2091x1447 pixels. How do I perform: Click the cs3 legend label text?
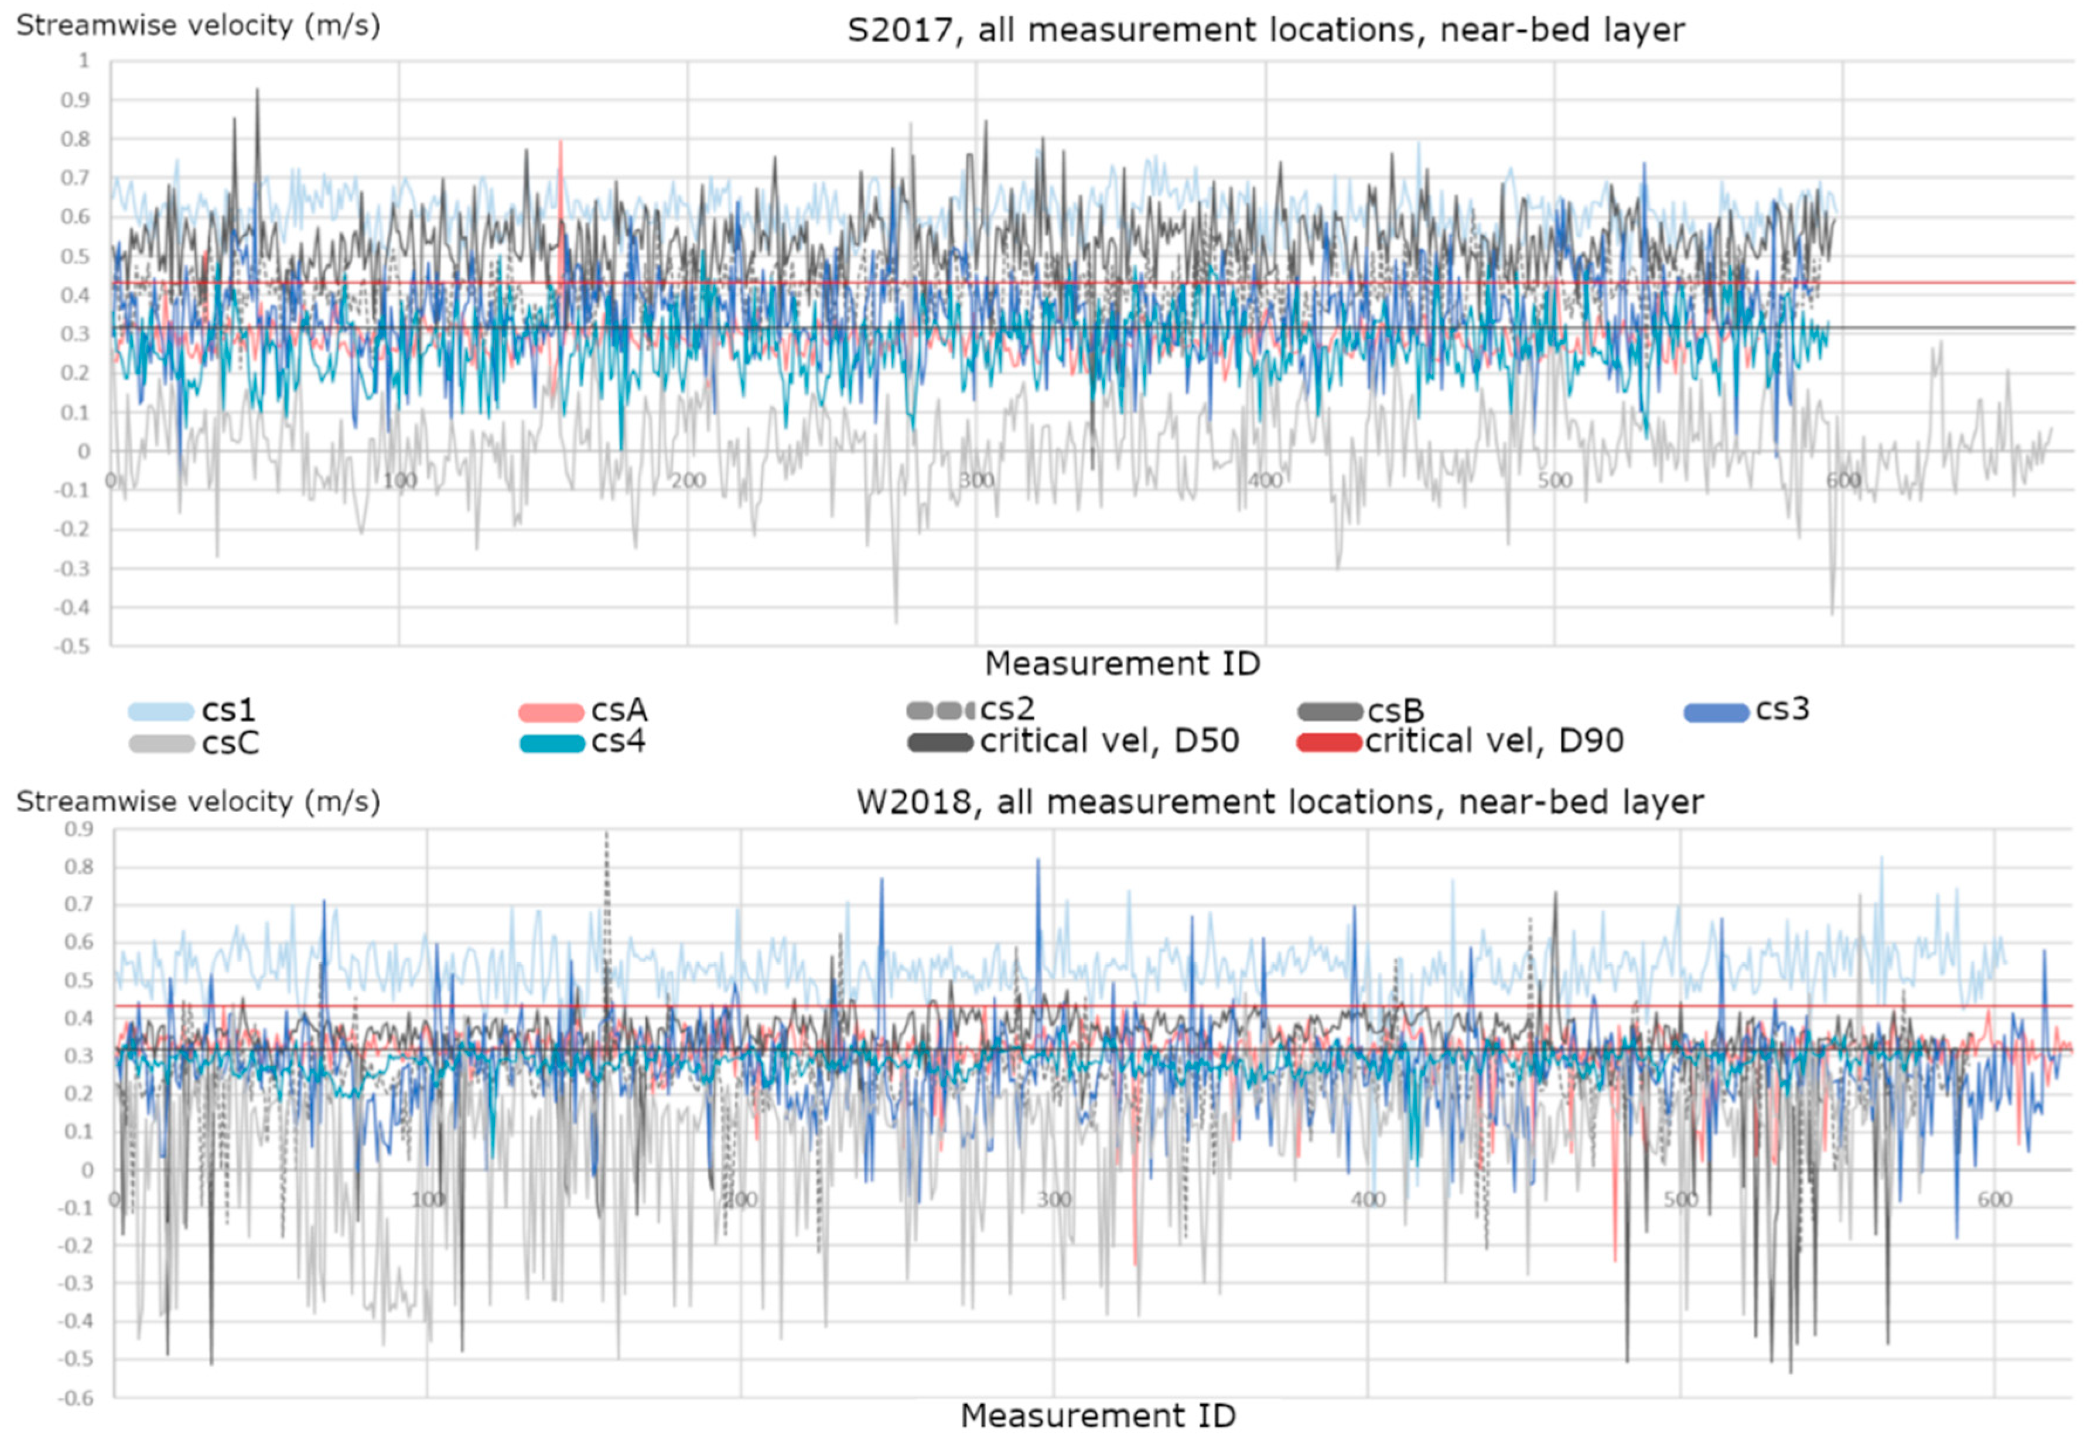[x=1782, y=709]
